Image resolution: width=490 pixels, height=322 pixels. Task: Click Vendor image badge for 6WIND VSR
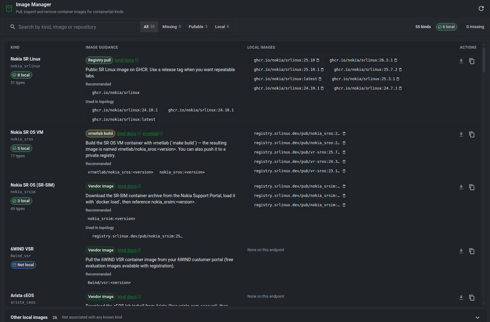(101, 250)
